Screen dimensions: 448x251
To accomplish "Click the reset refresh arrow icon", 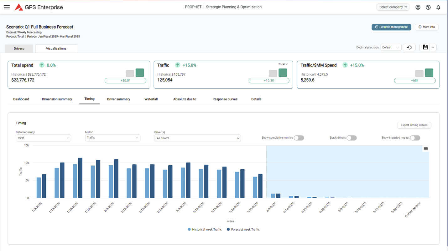I will pos(409,47).
